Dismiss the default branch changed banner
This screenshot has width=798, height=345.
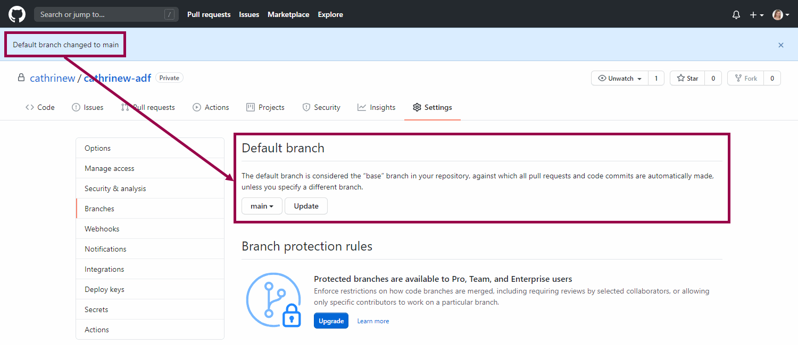780,45
